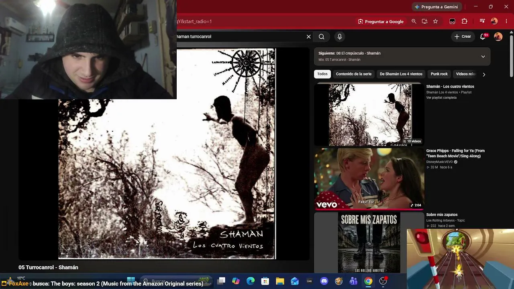The image size is (514, 289).
Task: Select the Contenido de la serie chip
Action: pos(354,74)
